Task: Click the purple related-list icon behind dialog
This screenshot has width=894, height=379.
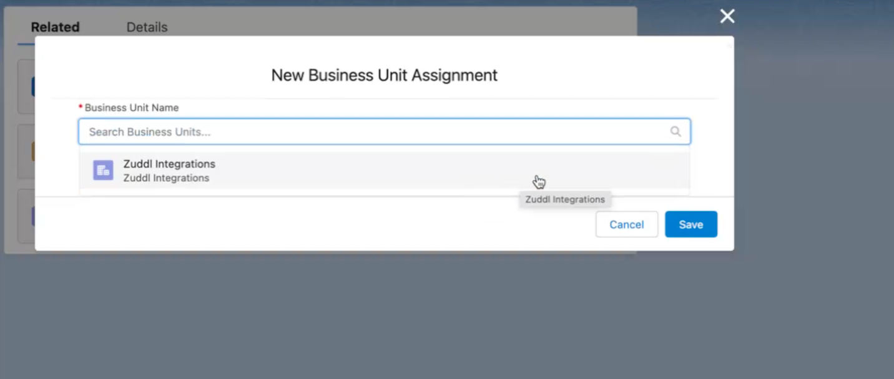Action: click(32, 216)
